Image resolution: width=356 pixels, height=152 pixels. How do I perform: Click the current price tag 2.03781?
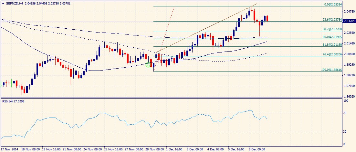pyautogui.click(x=349, y=22)
